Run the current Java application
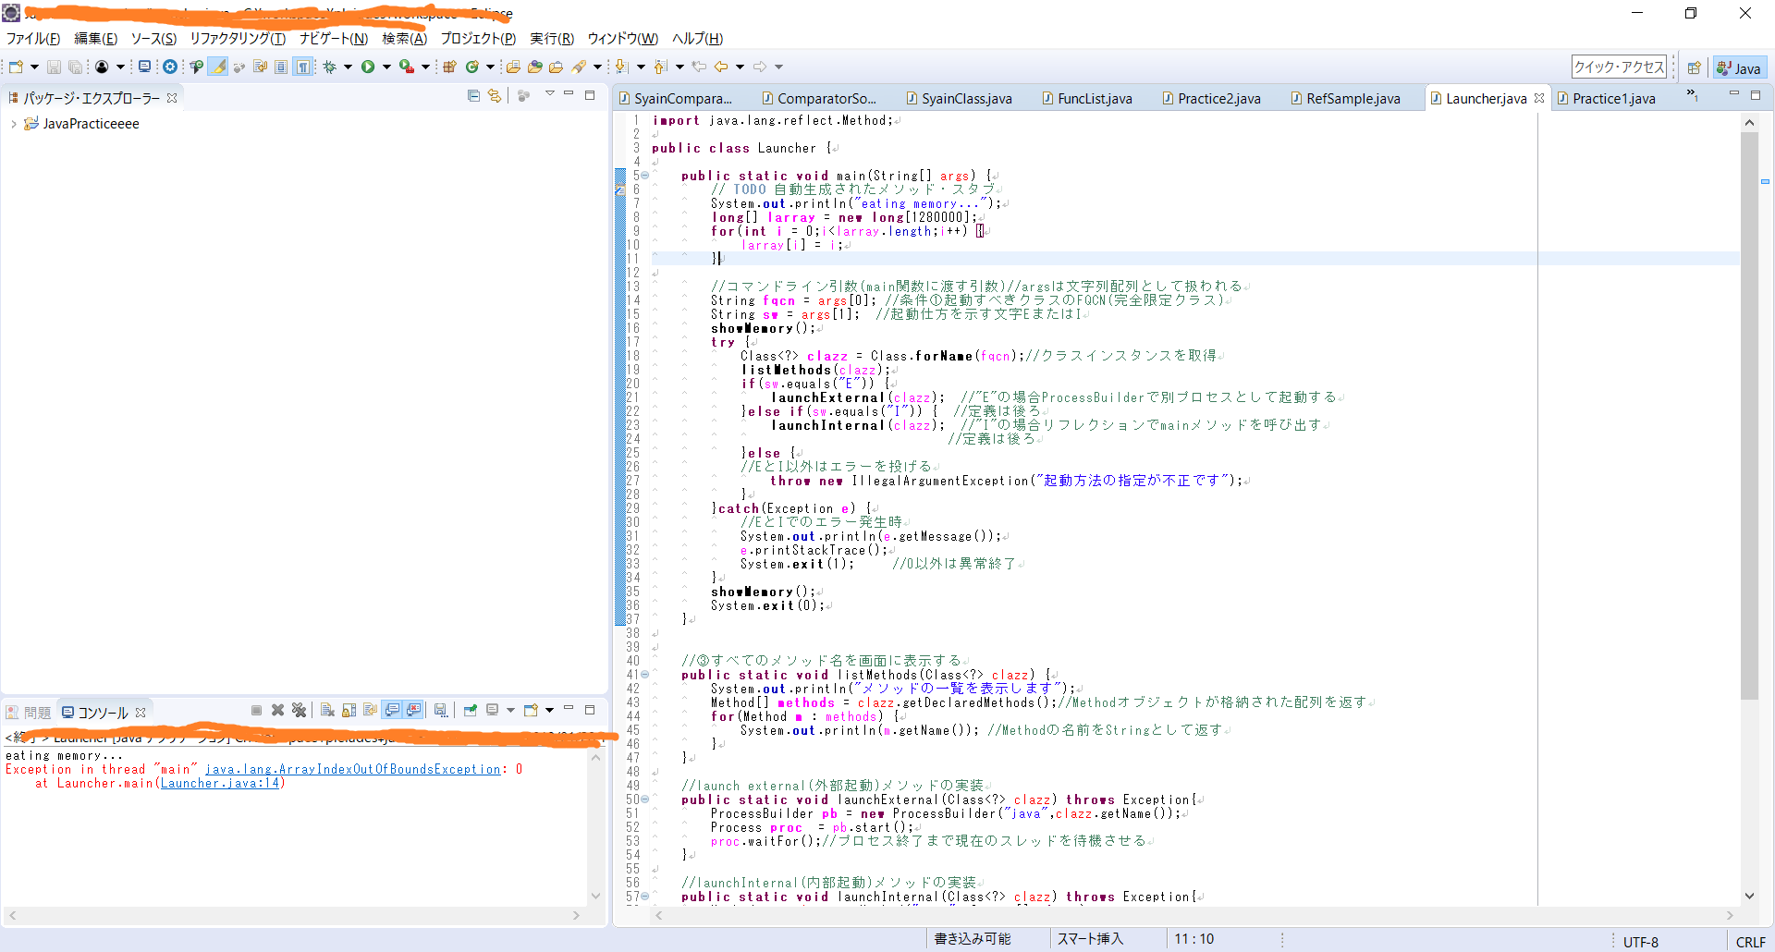Image resolution: width=1775 pixels, height=952 pixels. click(x=367, y=66)
